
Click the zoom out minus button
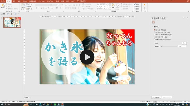tap(170, 102)
